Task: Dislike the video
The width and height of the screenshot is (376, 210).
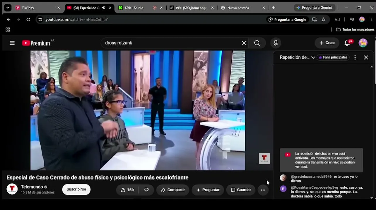Action: 146,190
